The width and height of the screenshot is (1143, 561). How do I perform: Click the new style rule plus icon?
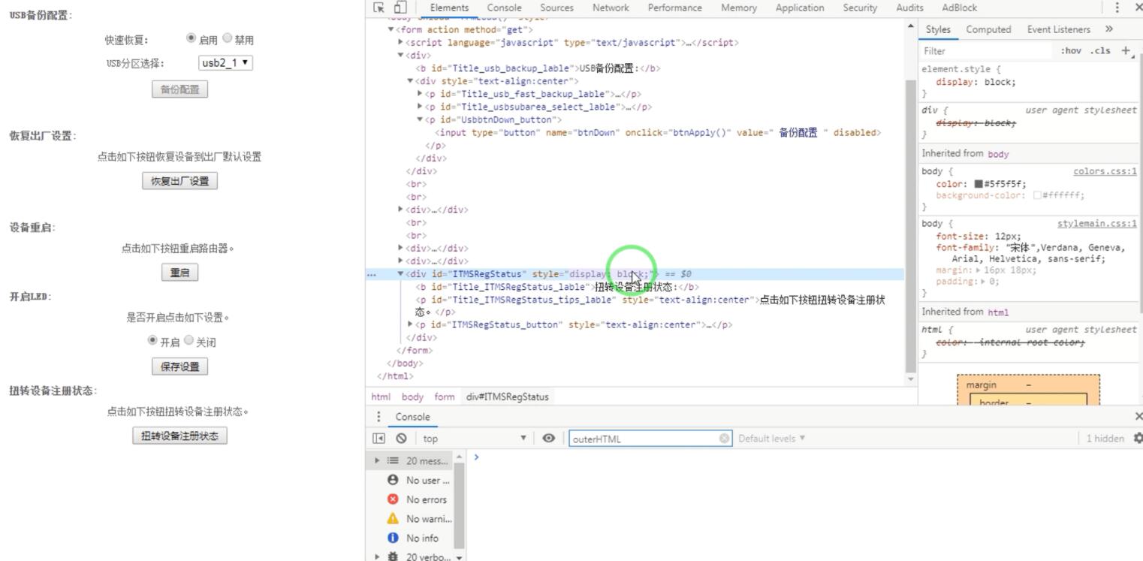click(1125, 51)
